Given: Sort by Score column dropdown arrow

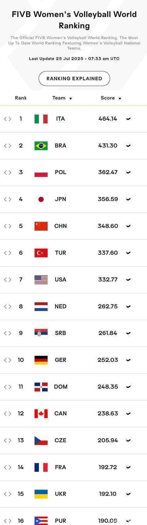Looking at the screenshot, I should (120, 99).
